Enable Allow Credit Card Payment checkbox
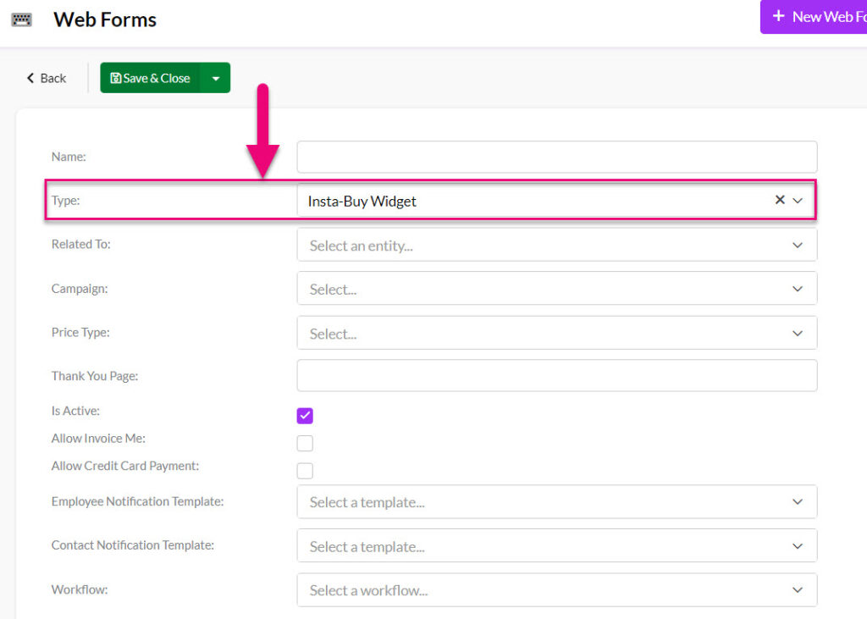Image resolution: width=867 pixels, height=619 pixels. [x=305, y=471]
